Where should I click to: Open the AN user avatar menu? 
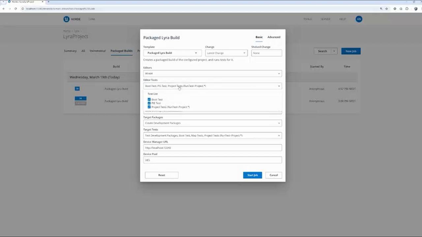[x=359, y=19]
